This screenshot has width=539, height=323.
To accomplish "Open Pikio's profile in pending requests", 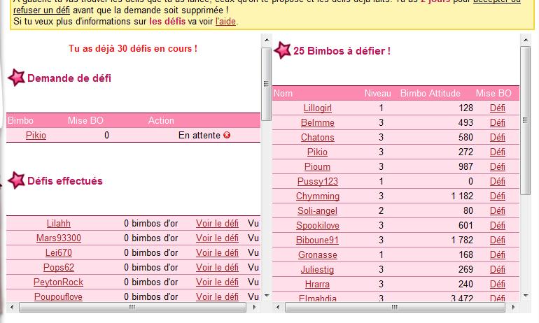I will pos(36,136).
